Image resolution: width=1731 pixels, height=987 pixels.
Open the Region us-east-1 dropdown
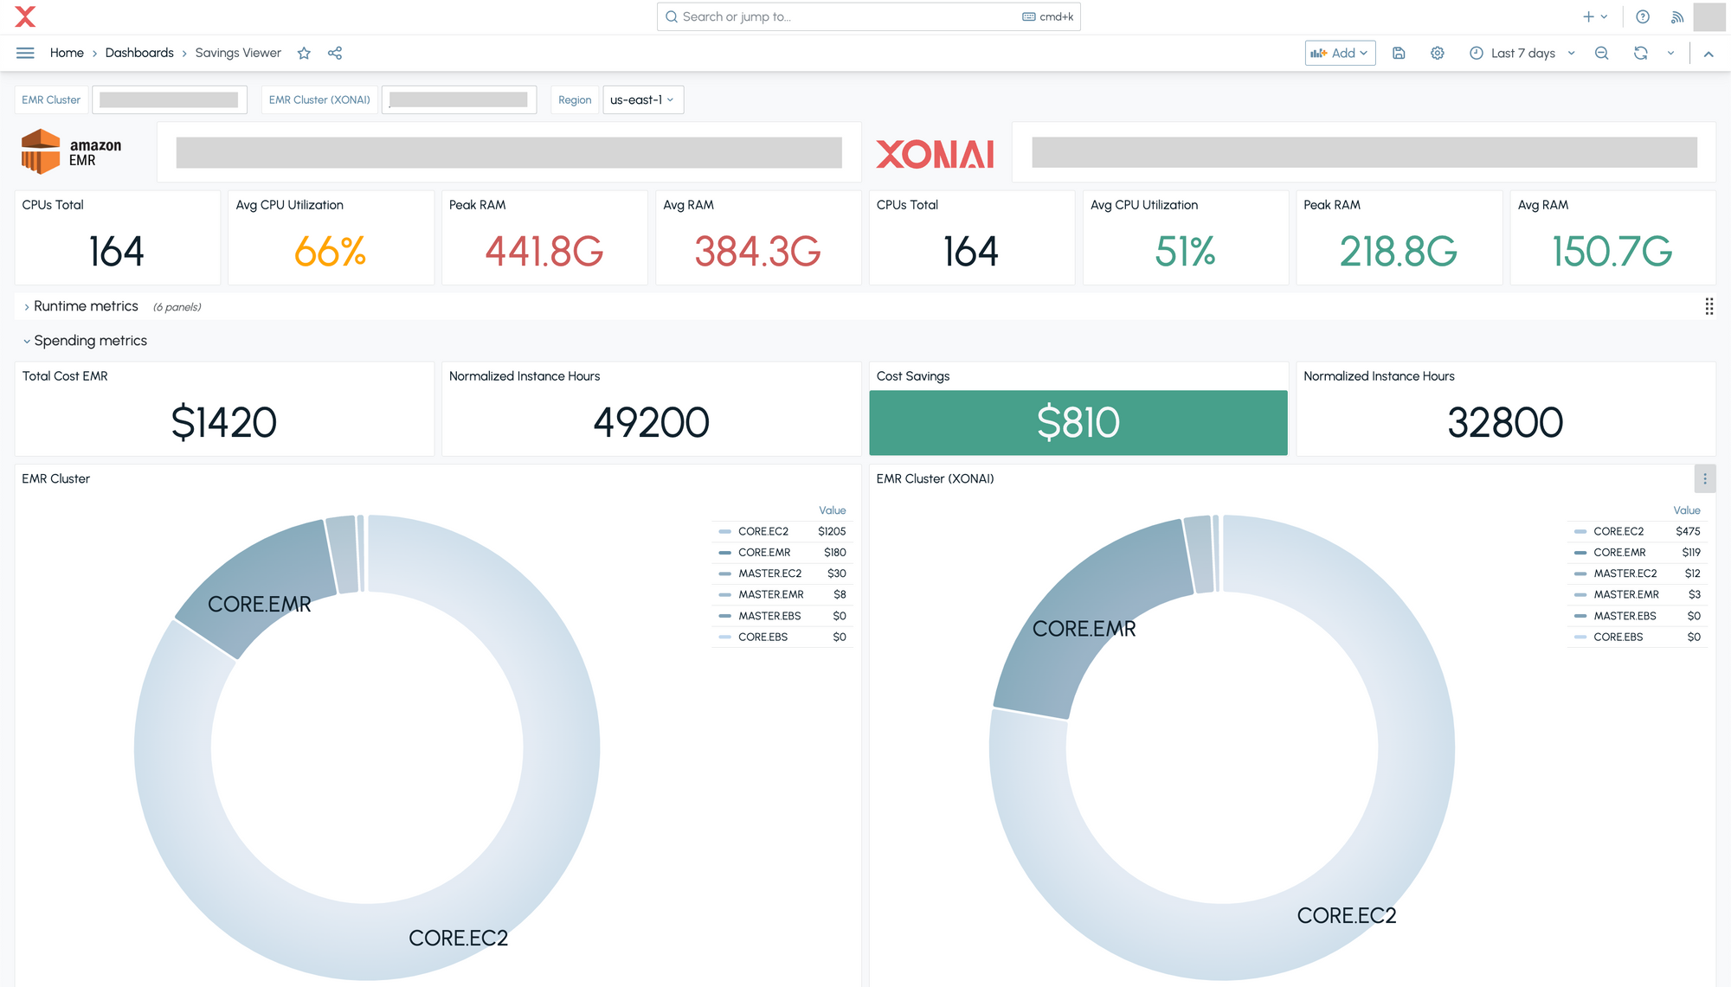coord(642,100)
